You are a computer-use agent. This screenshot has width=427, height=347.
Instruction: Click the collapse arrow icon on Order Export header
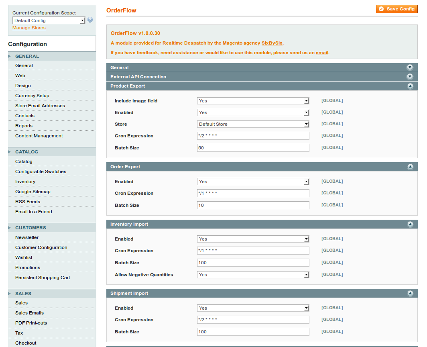410,167
